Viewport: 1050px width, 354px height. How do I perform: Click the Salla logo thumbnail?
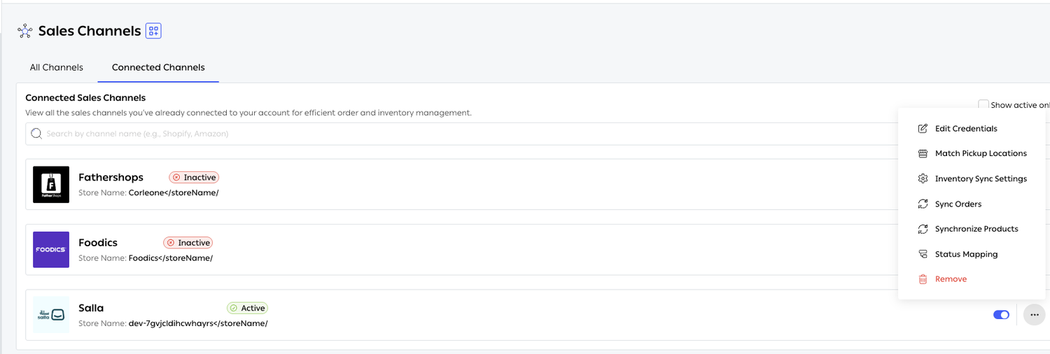(51, 315)
